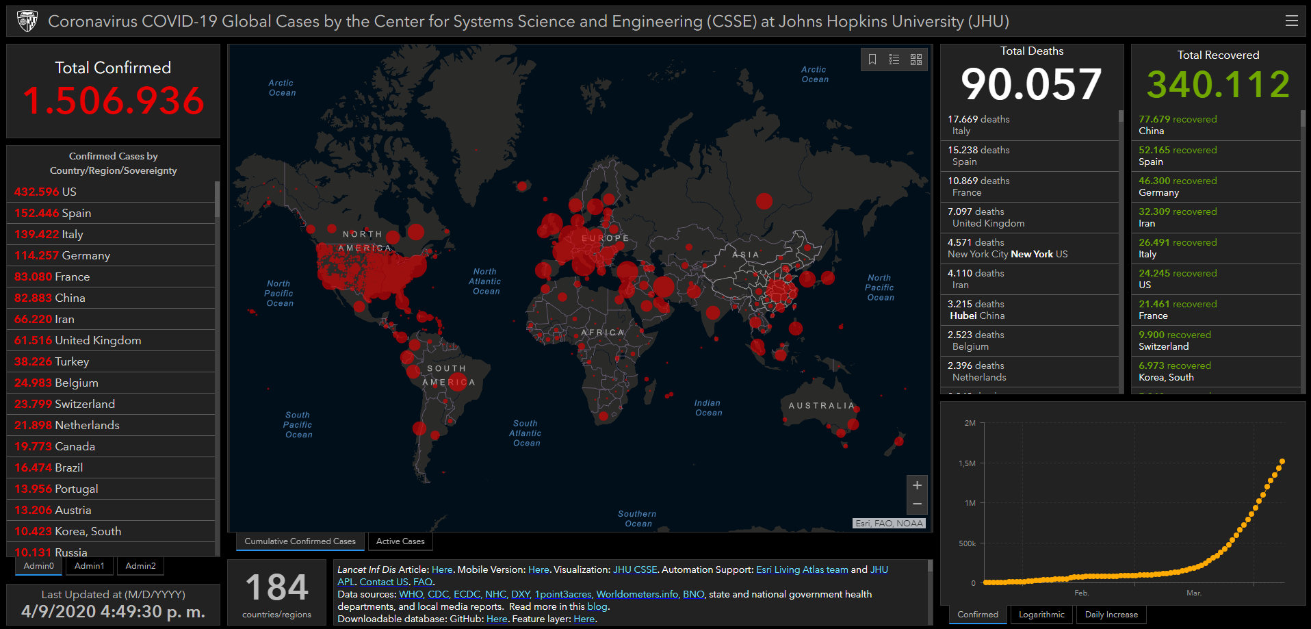Screen dimensions: 1311x629
Task: Select Germany in the Total Recovered list
Action: point(1177,187)
